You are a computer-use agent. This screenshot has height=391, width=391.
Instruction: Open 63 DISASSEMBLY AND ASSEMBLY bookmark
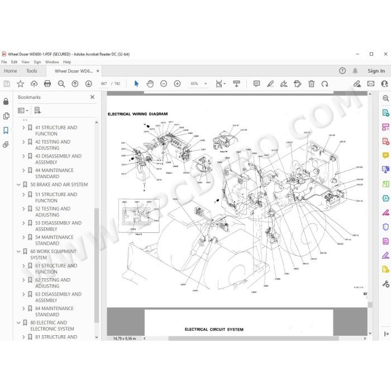point(58,297)
